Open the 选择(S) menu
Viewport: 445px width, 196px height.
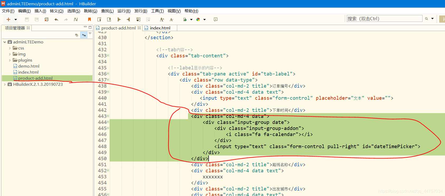click(x=74, y=11)
